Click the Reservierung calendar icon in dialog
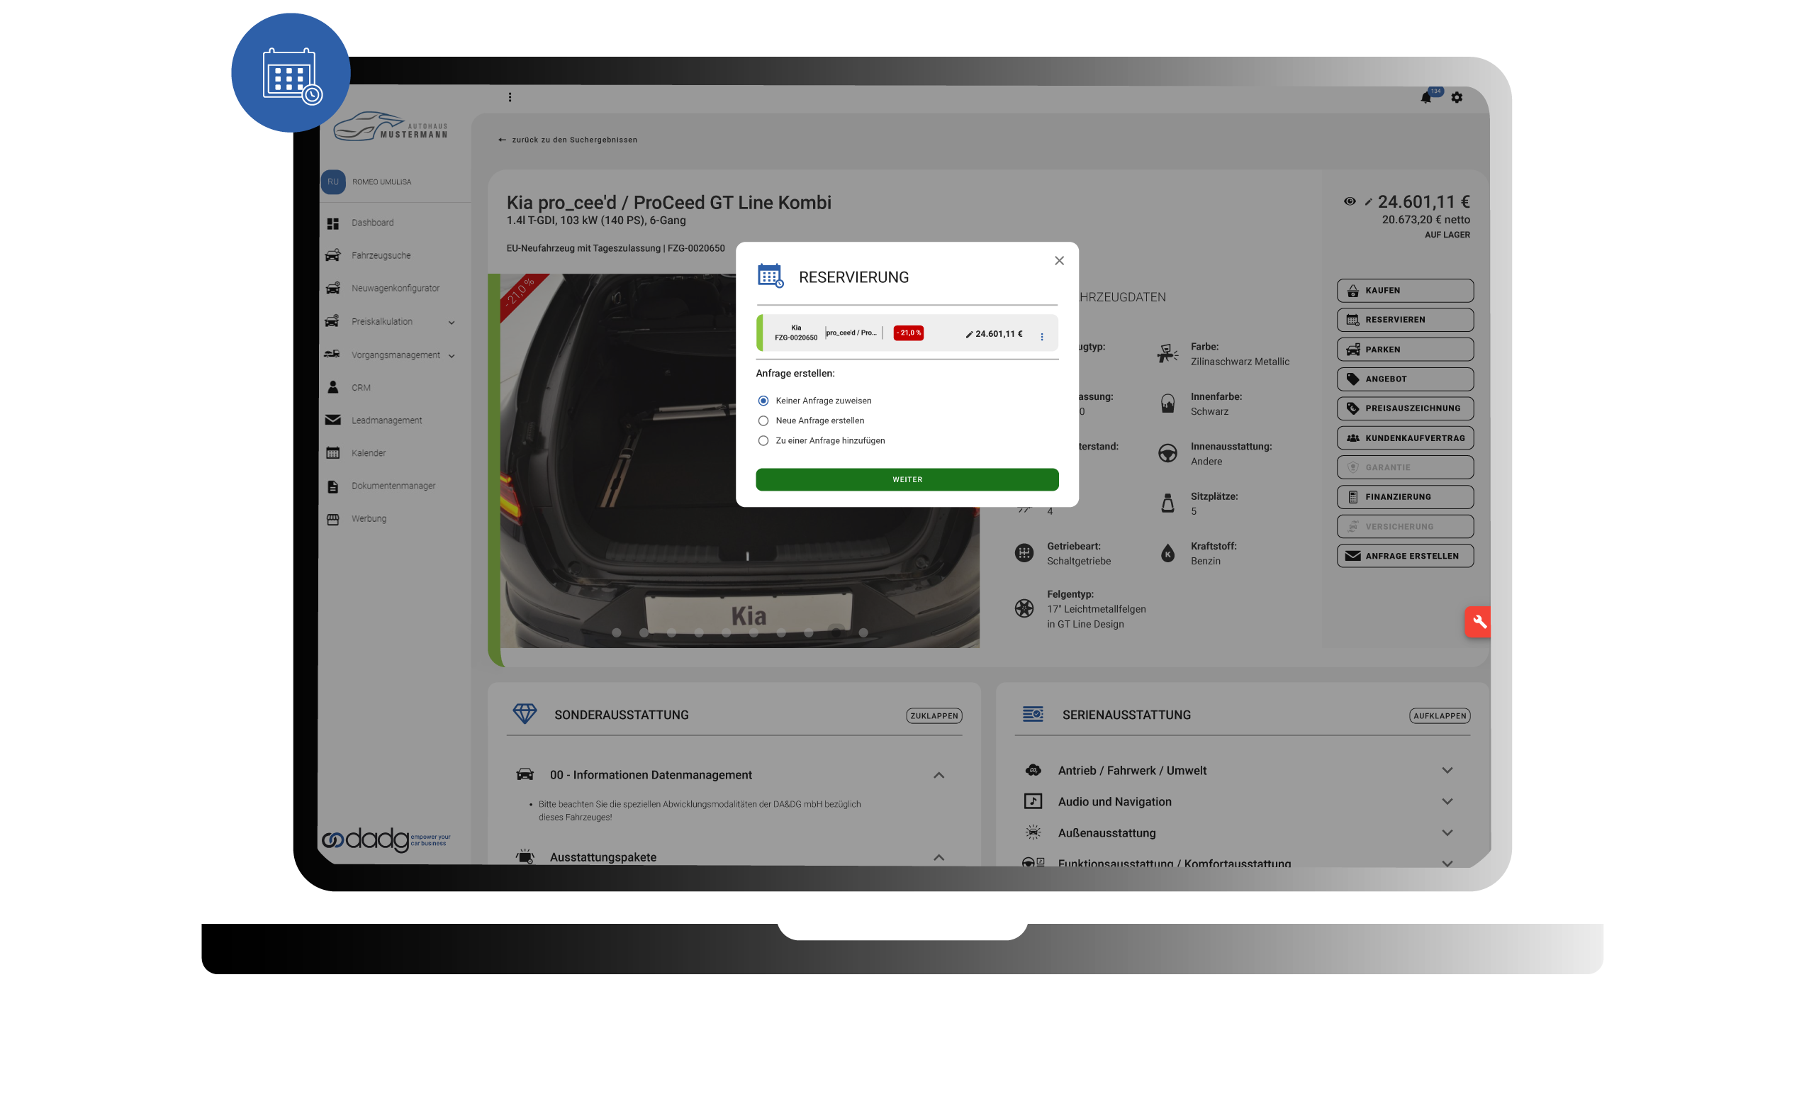 pyautogui.click(x=771, y=276)
